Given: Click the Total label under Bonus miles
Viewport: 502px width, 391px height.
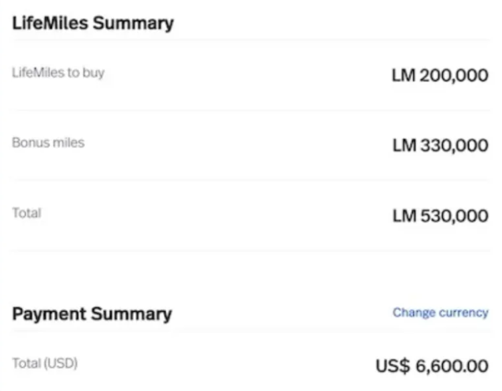Looking at the screenshot, I should (x=27, y=213).
